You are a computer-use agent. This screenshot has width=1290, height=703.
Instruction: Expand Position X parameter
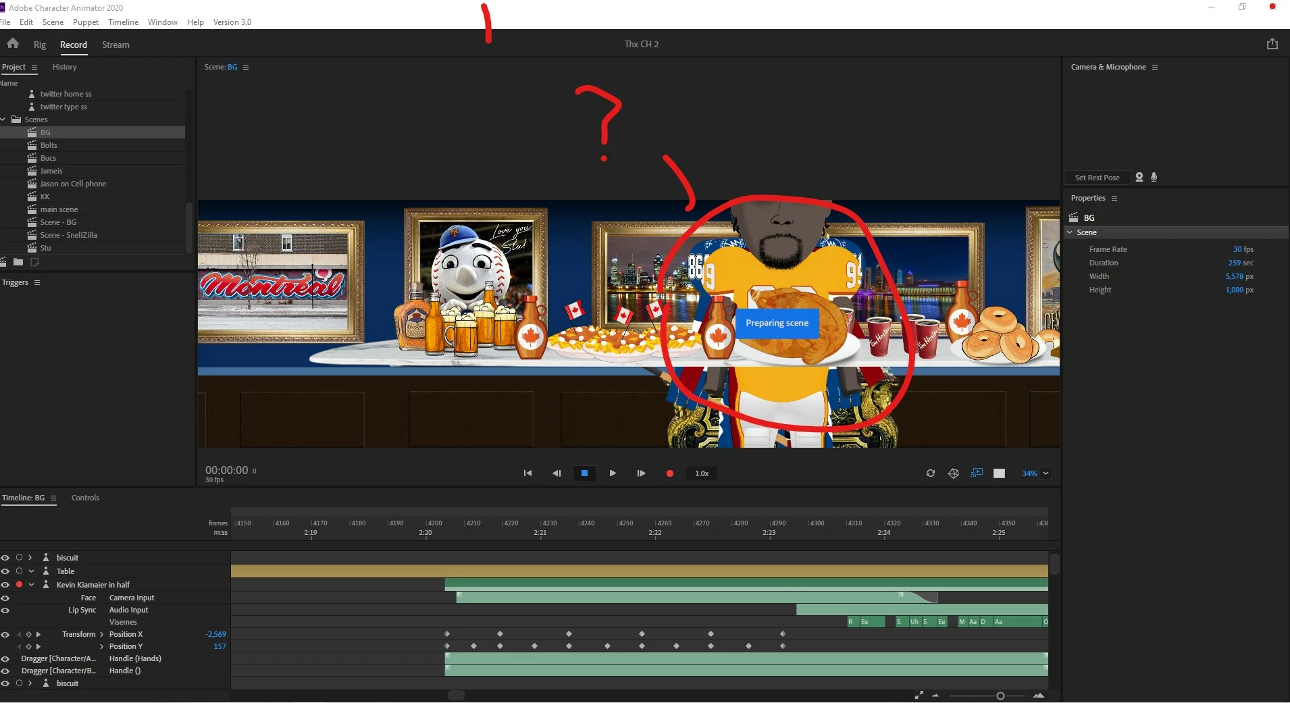102,634
